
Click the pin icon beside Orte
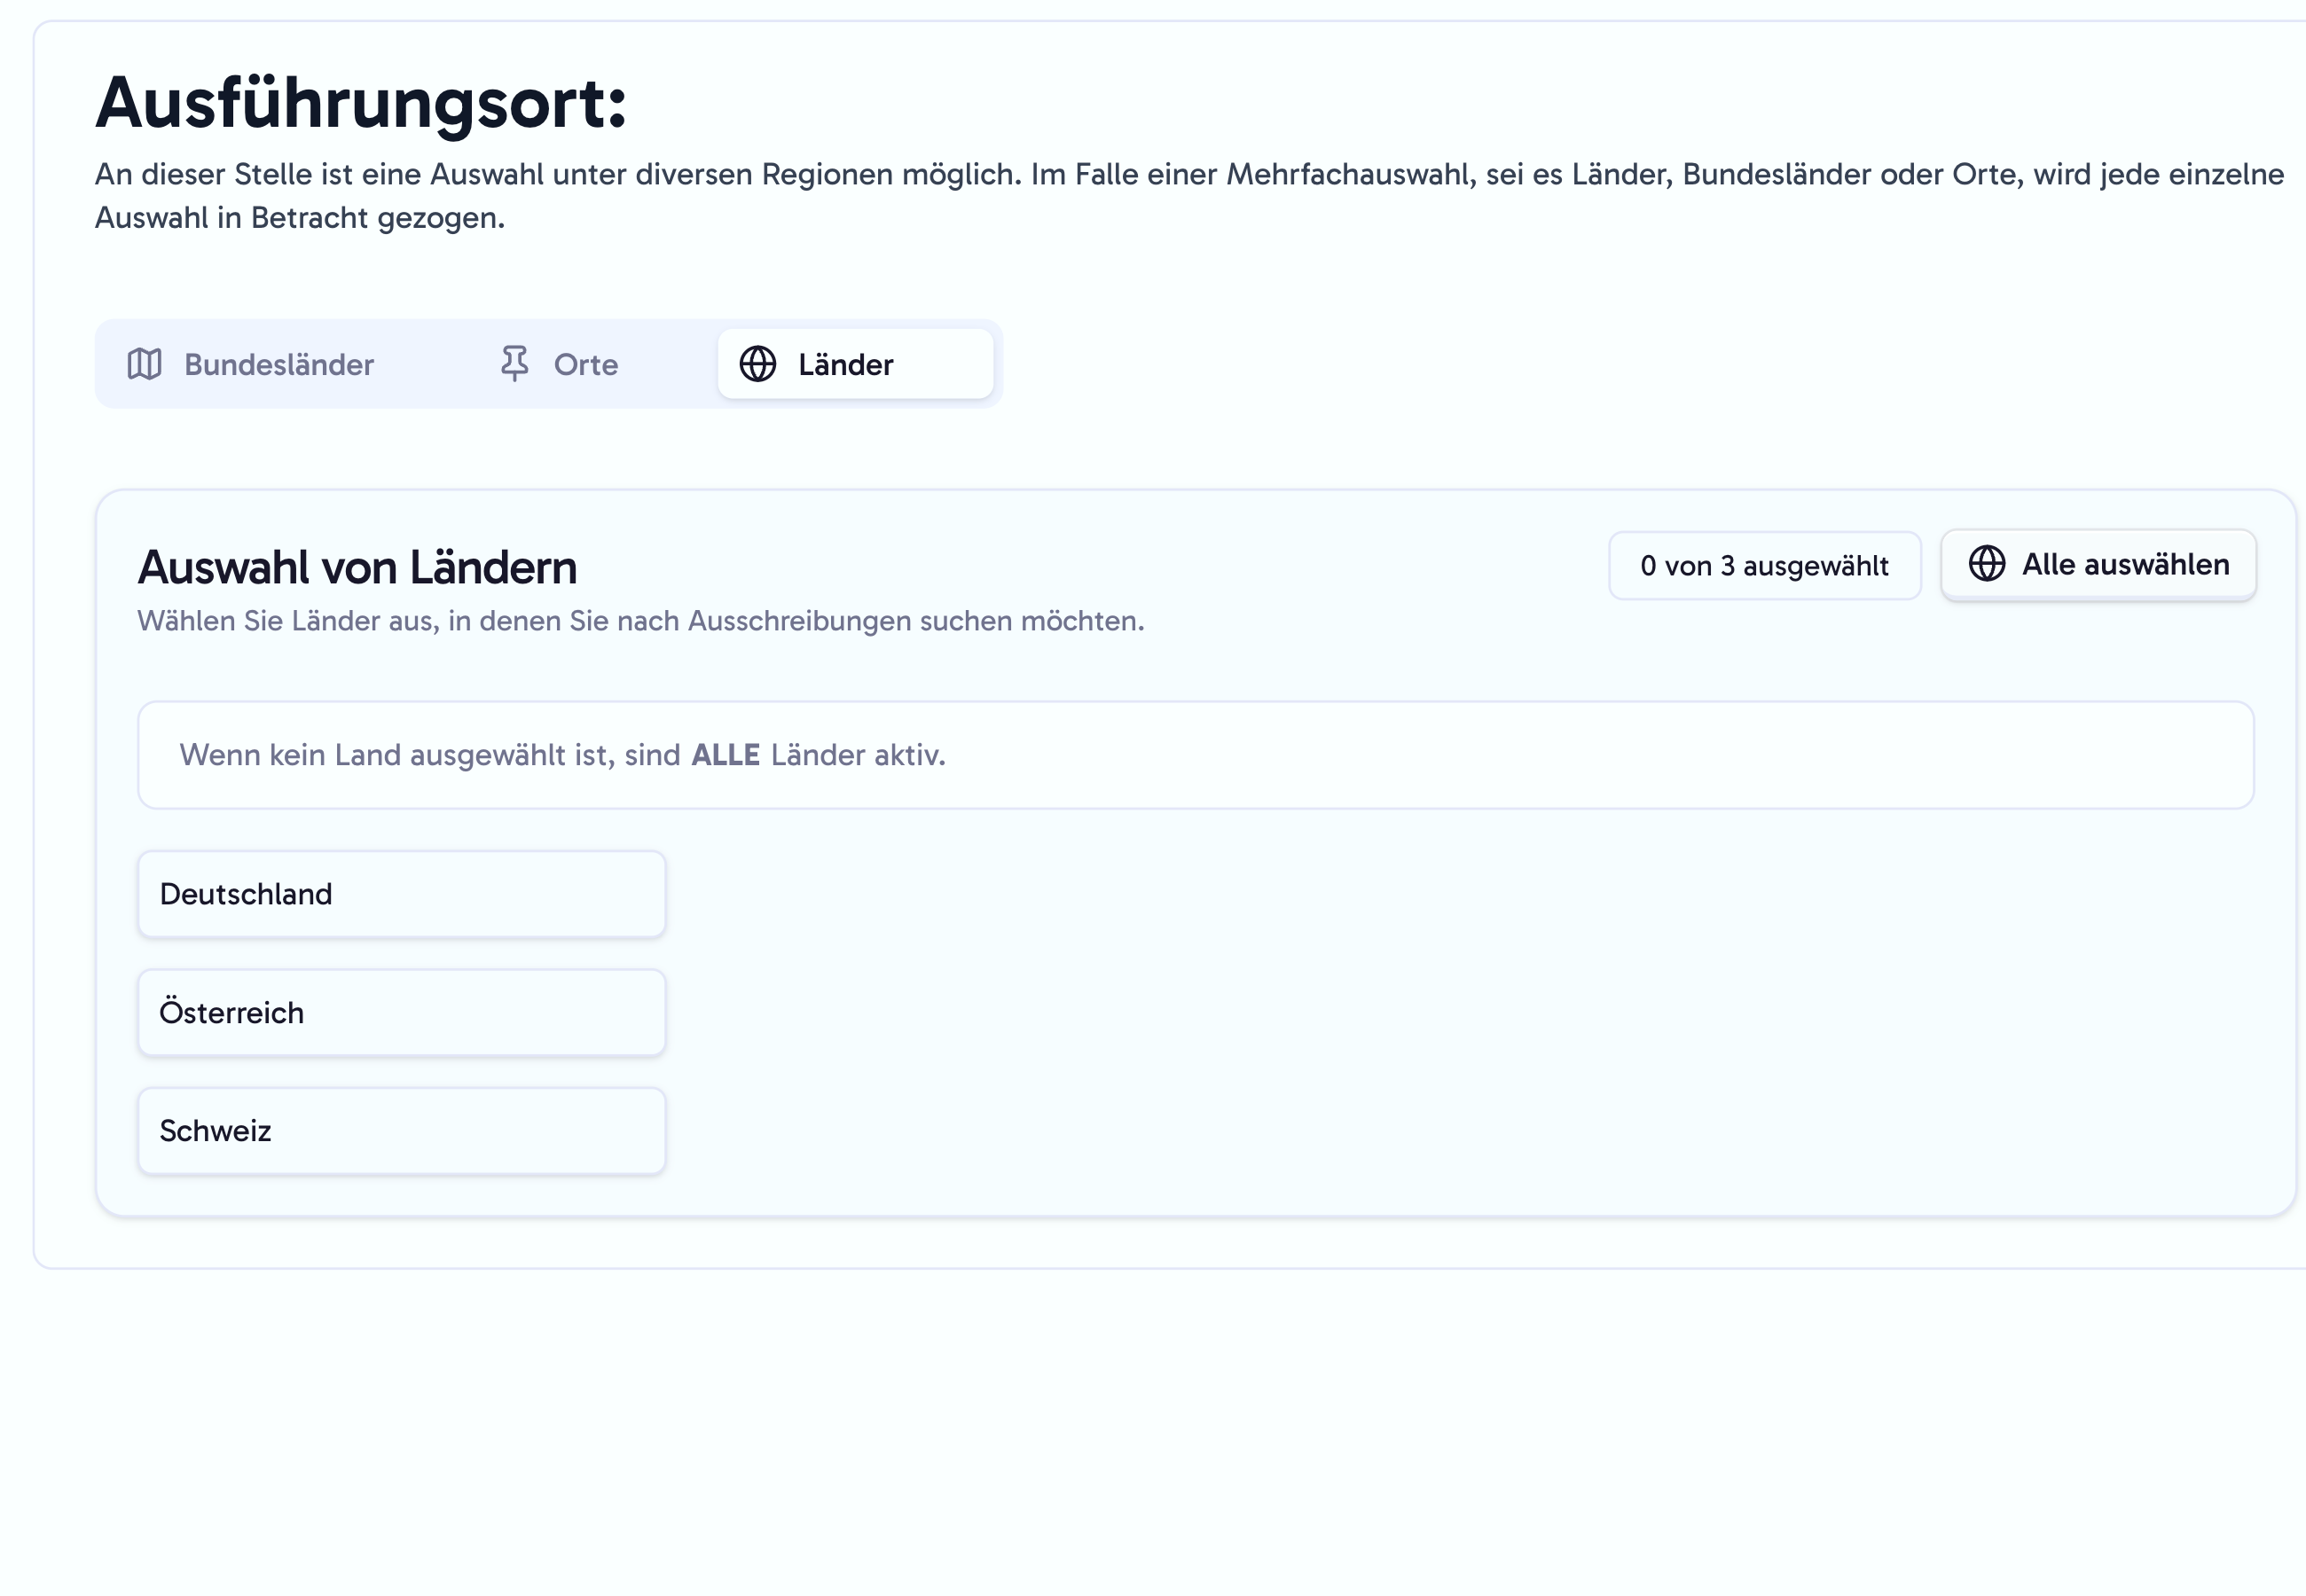click(x=515, y=364)
